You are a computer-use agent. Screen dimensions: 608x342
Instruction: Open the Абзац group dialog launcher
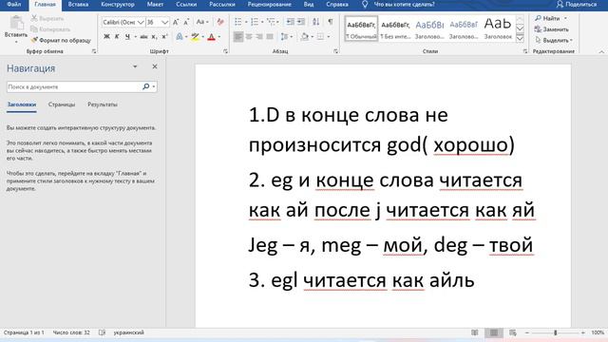point(335,51)
